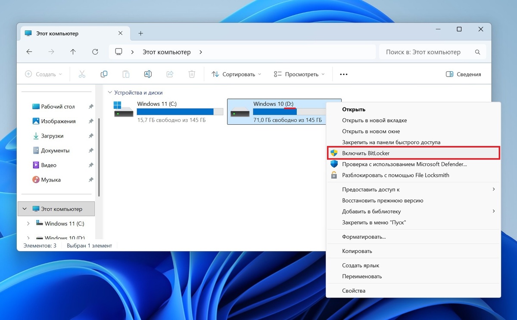This screenshot has height=320, width=517.
Task: Expand the Добавить в библиотеку submenu
Action: pyautogui.click(x=494, y=211)
